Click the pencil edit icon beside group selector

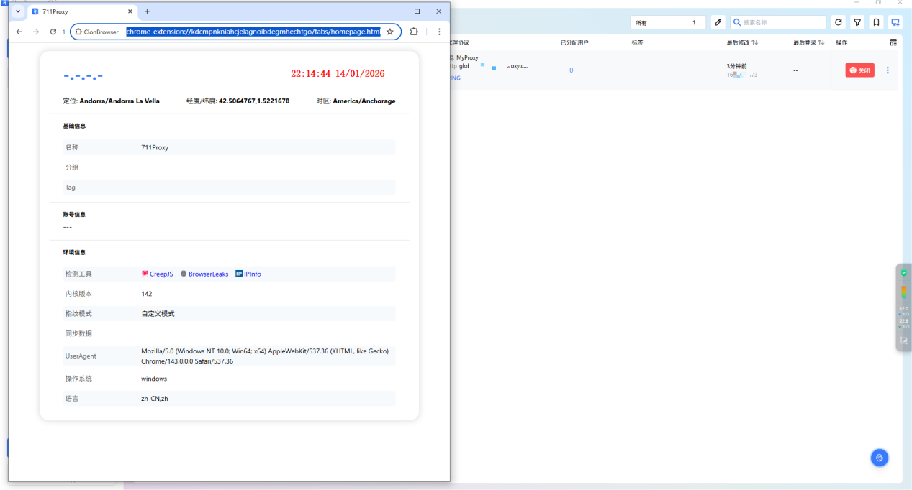pyautogui.click(x=718, y=23)
